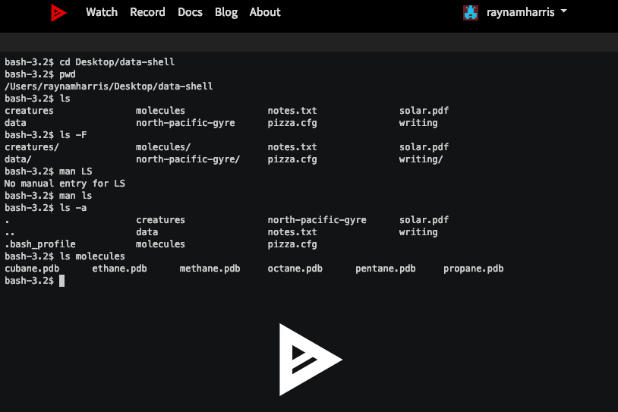Open the Record page
This screenshot has width=618, height=412.
(147, 12)
